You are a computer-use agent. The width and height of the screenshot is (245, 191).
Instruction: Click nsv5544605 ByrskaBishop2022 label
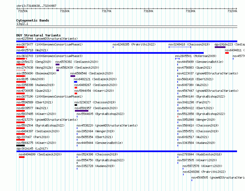coord(100,114)
